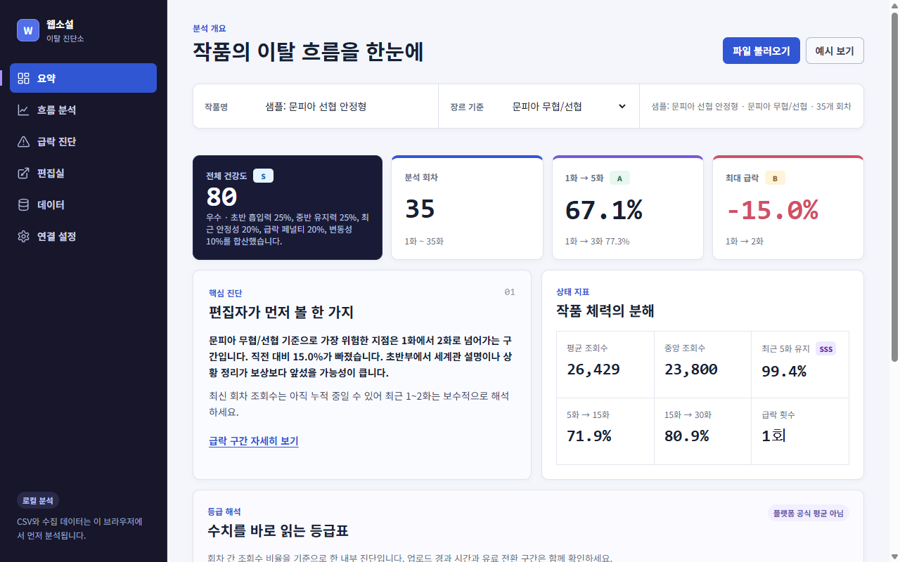
Task: Click the 흐름 분석 chart icon
Action: point(23,110)
